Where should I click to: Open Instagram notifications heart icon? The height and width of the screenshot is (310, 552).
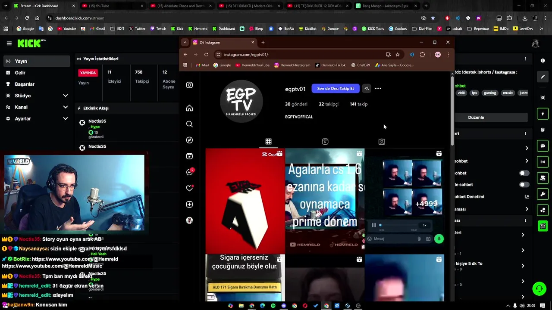(x=189, y=188)
